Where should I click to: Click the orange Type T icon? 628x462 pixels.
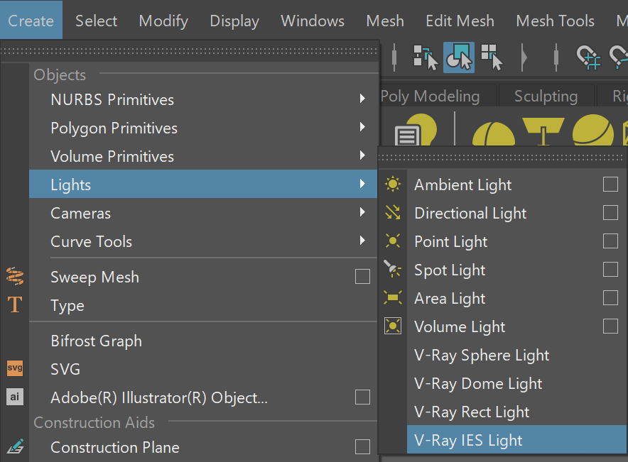coord(15,304)
